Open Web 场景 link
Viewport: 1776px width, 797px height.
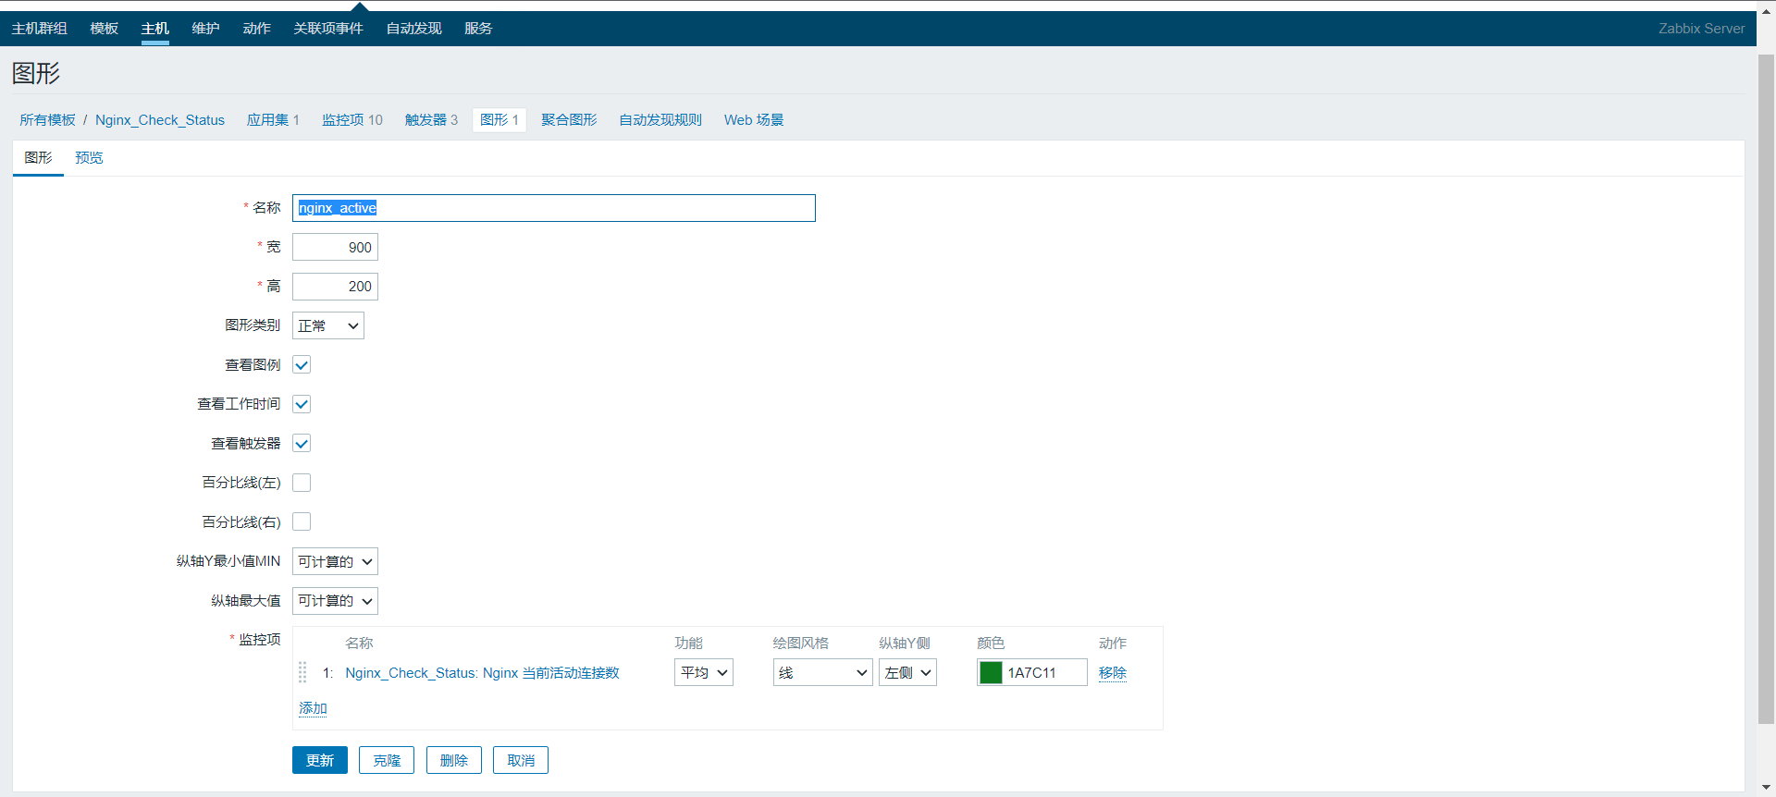click(x=754, y=120)
